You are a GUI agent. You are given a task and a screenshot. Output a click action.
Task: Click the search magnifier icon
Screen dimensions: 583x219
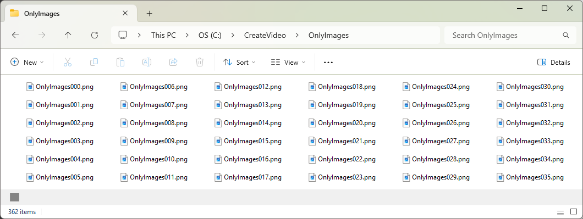[x=566, y=35]
